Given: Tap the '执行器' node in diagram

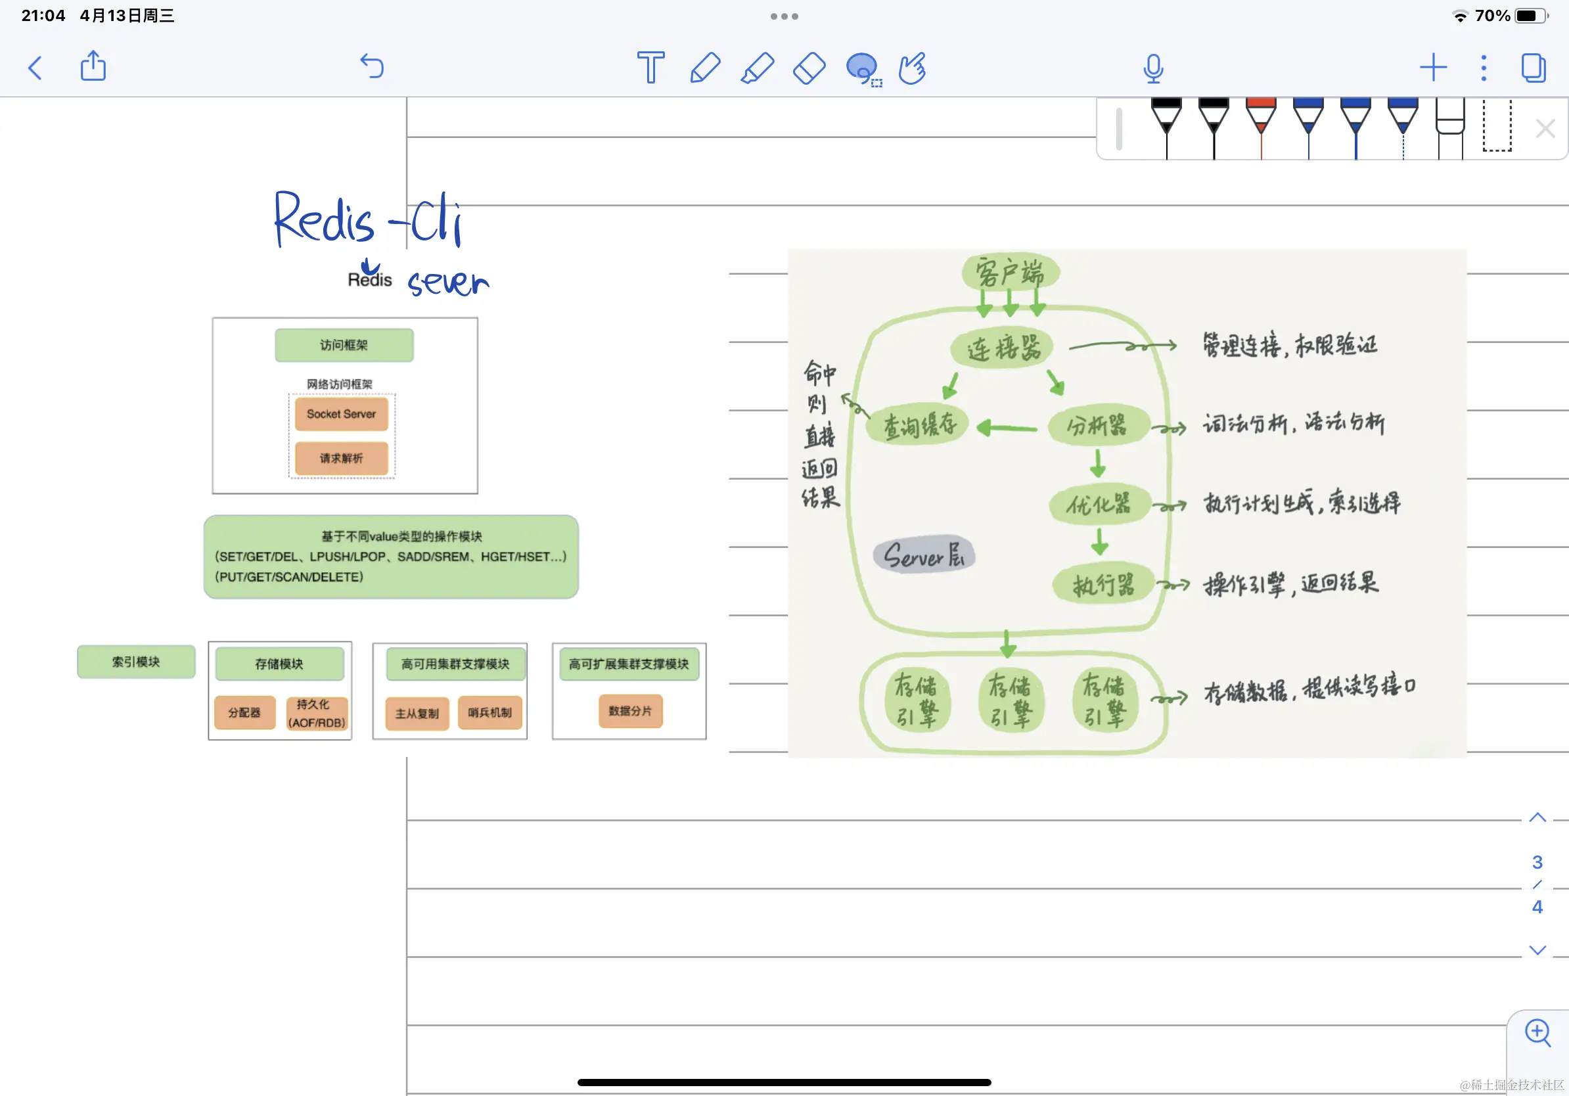Looking at the screenshot, I should pos(1104,583).
